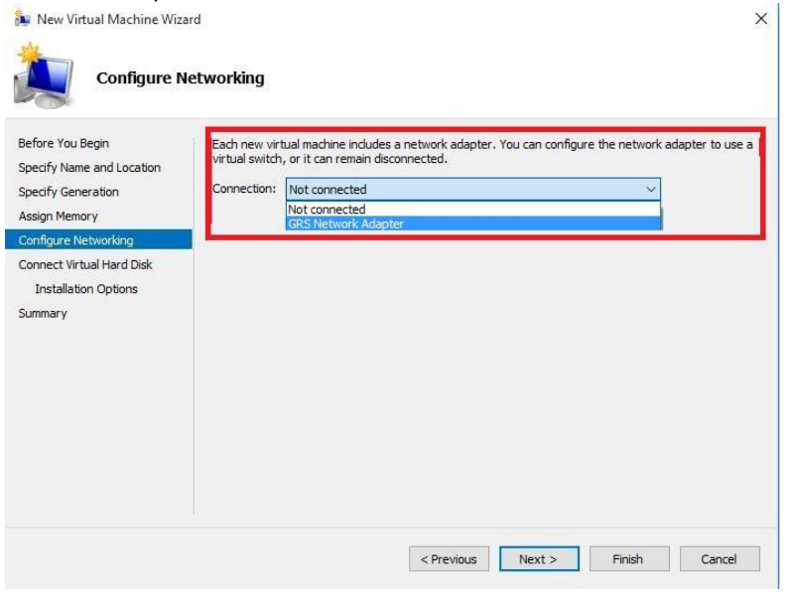This screenshot has width=789, height=598.
Task: Click the wizard icon in title bar
Action: [22, 19]
